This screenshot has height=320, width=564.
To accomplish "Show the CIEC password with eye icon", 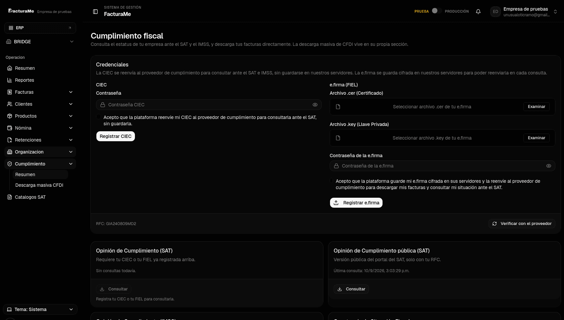I will pos(315,105).
